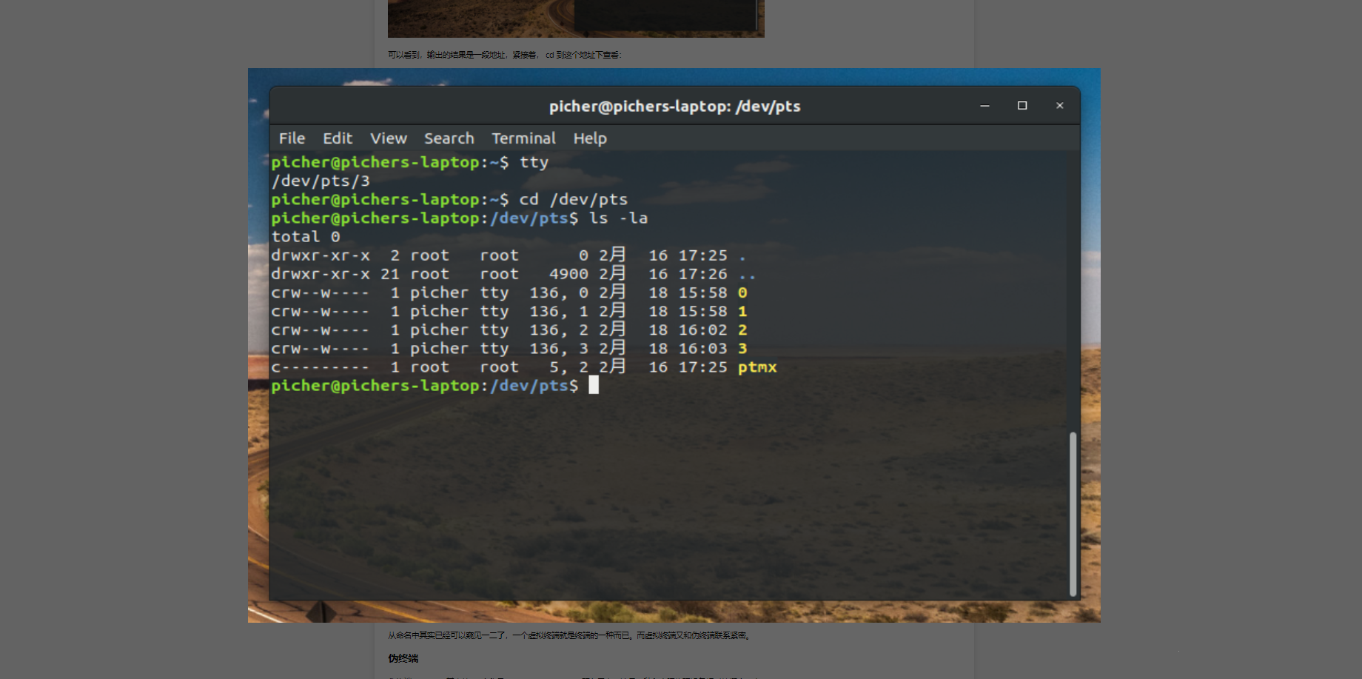The height and width of the screenshot is (679, 1362).
Task: Open the Terminal menu
Action: pyautogui.click(x=523, y=138)
